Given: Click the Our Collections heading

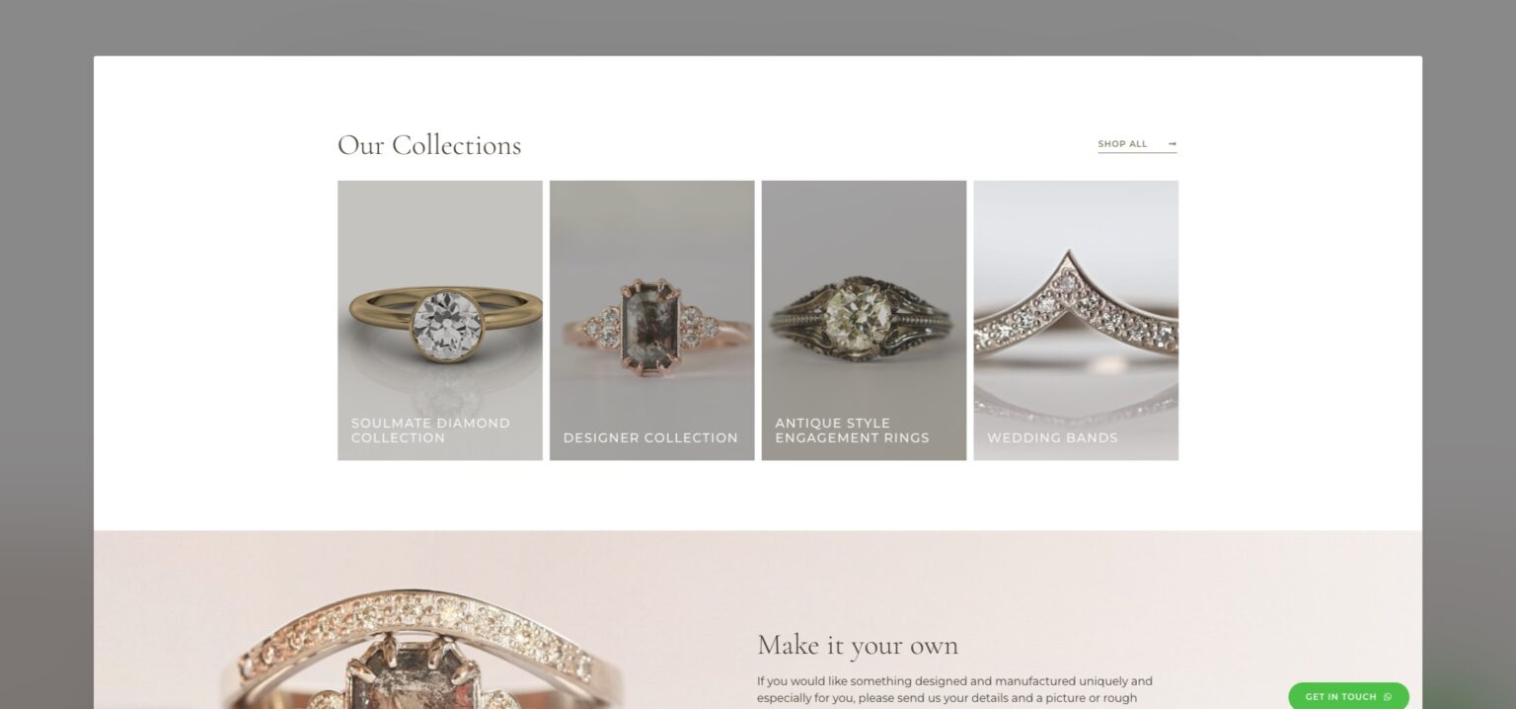Looking at the screenshot, I should click(429, 145).
